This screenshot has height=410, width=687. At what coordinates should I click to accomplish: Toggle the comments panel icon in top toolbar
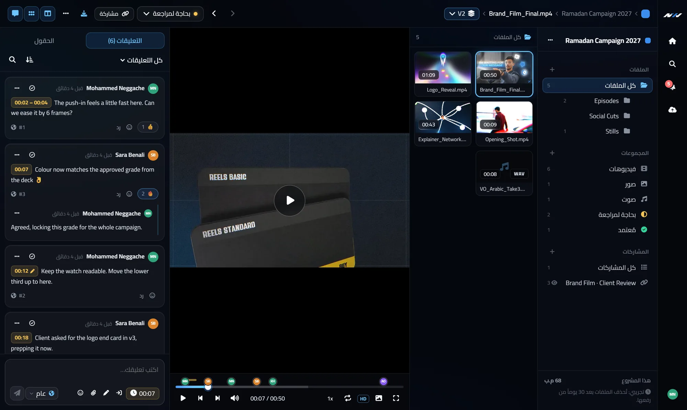(x=15, y=13)
